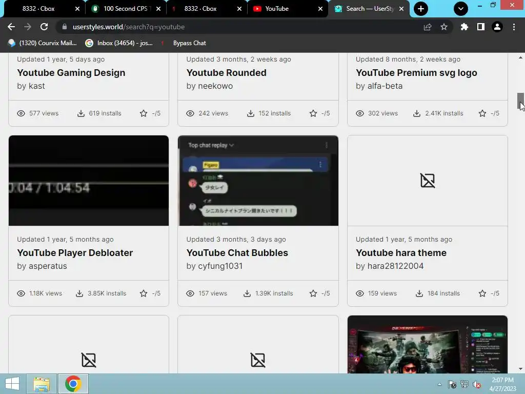Click the share page icon in the address bar

point(428,27)
